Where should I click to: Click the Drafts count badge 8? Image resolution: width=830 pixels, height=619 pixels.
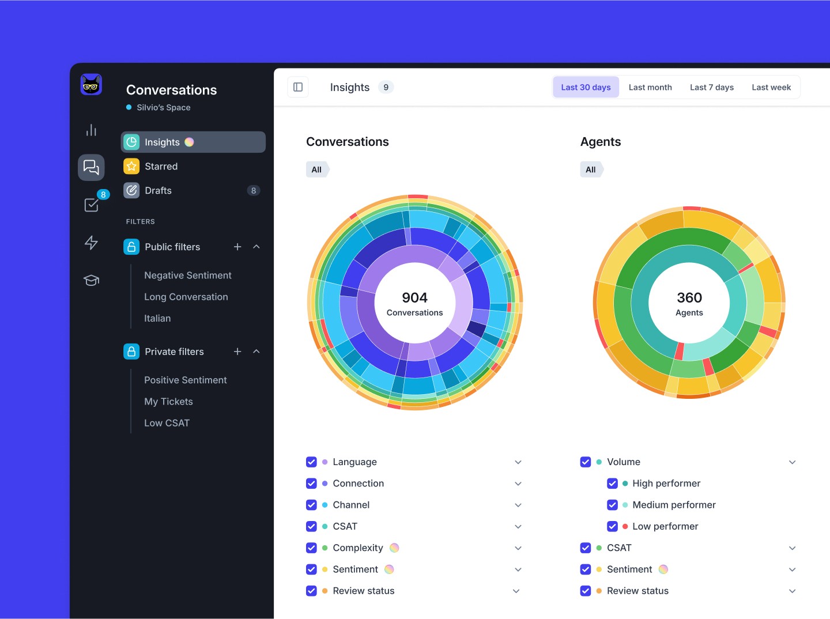(254, 191)
